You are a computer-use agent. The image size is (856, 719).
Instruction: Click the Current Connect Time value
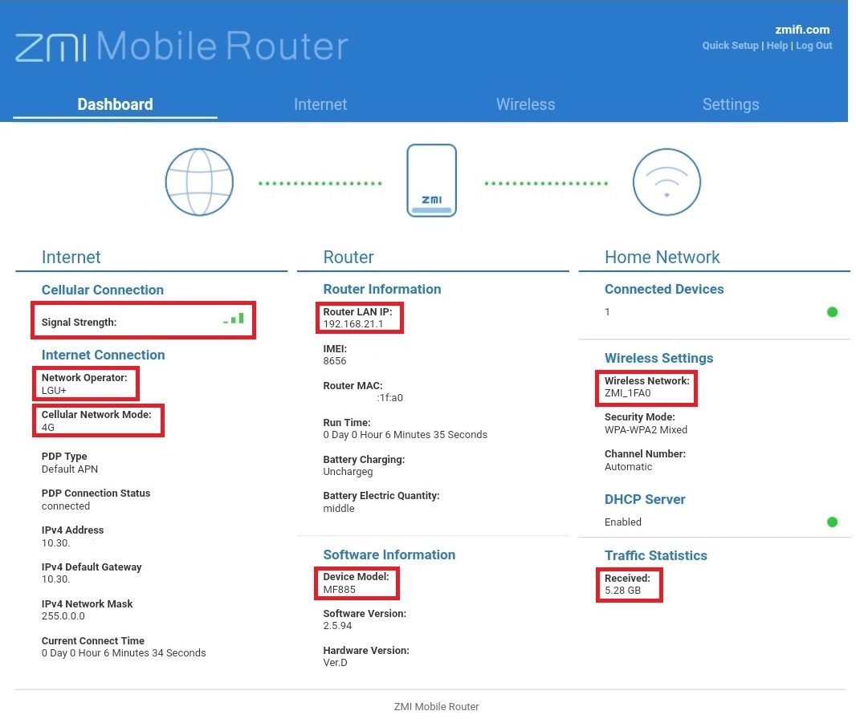click(x=124, y=653)
